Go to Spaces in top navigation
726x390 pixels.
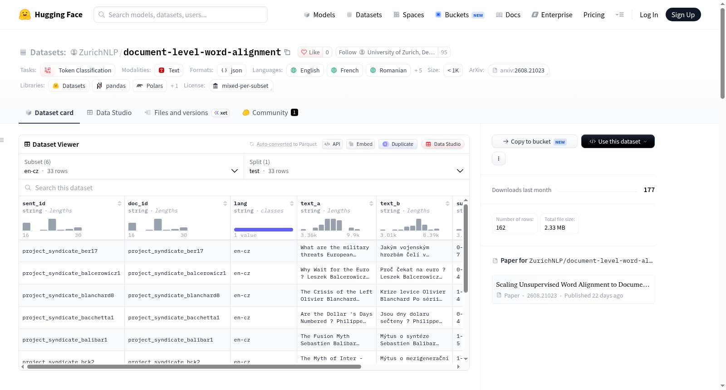tap(409, 14)
